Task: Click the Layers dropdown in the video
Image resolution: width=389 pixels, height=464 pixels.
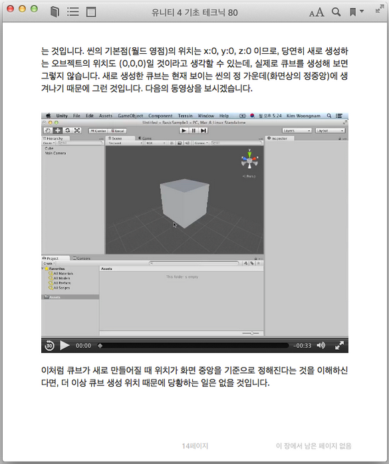Action: coord(297,130)
